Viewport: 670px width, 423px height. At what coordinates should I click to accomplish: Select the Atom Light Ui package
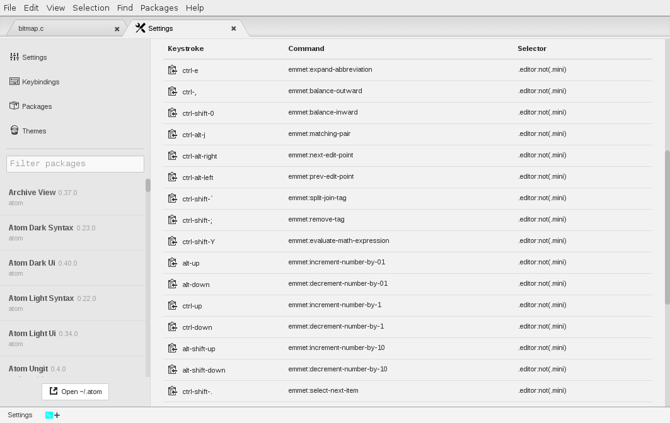[x=72, y=339]
